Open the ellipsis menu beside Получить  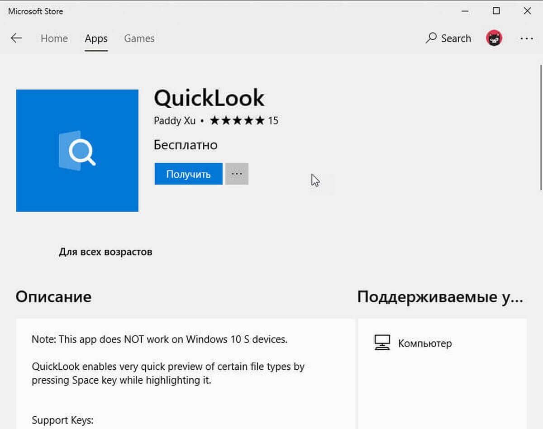point(237,174)
